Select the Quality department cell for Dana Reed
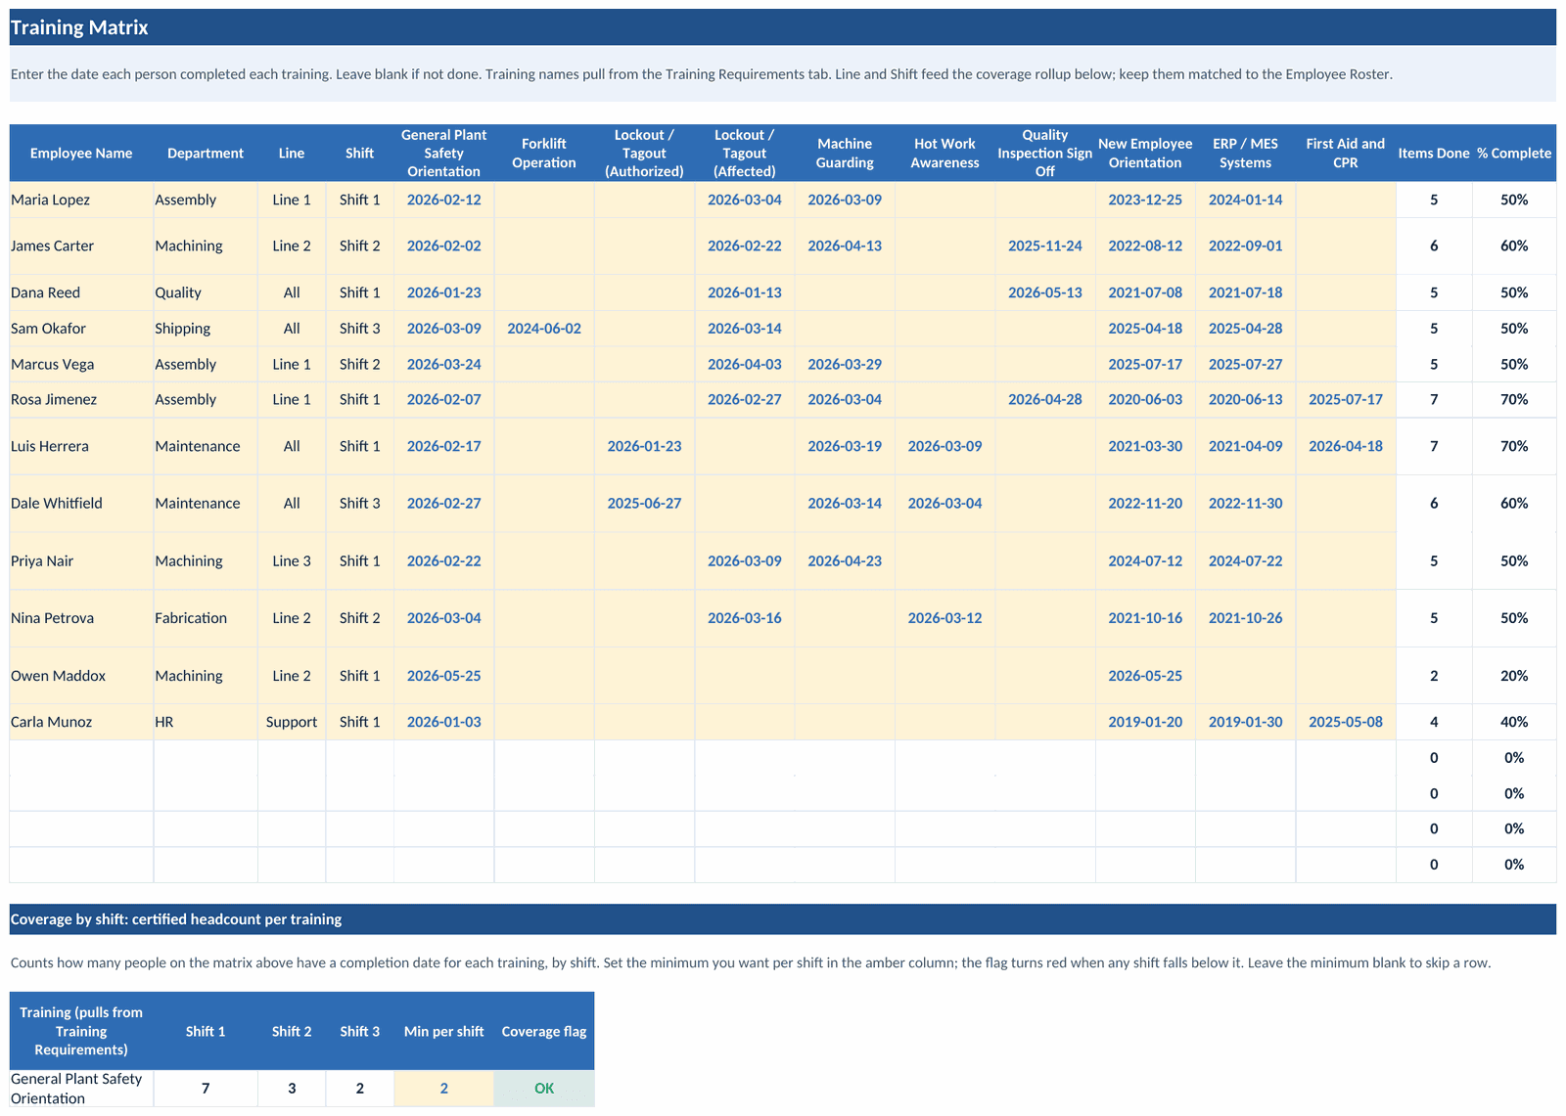This screenshot has width=1566, height=1116. (x=206, y=292)
